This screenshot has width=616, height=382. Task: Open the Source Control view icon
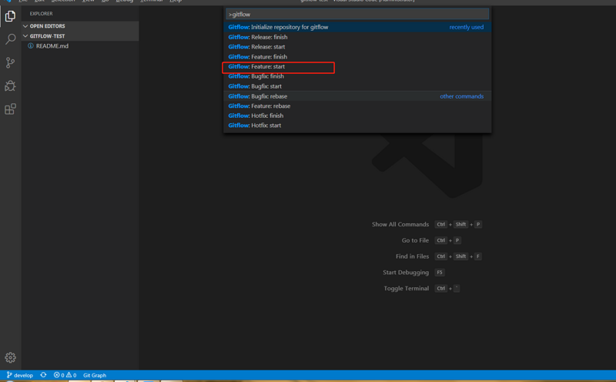tap(10, 62)
